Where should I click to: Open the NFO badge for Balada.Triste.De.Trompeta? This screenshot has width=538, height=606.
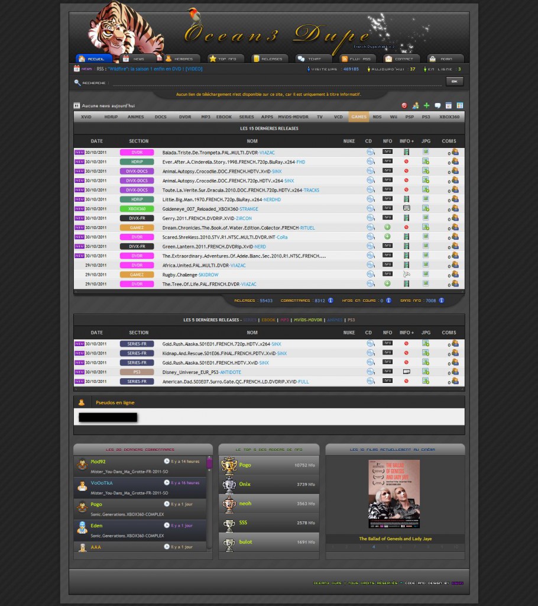387,151
